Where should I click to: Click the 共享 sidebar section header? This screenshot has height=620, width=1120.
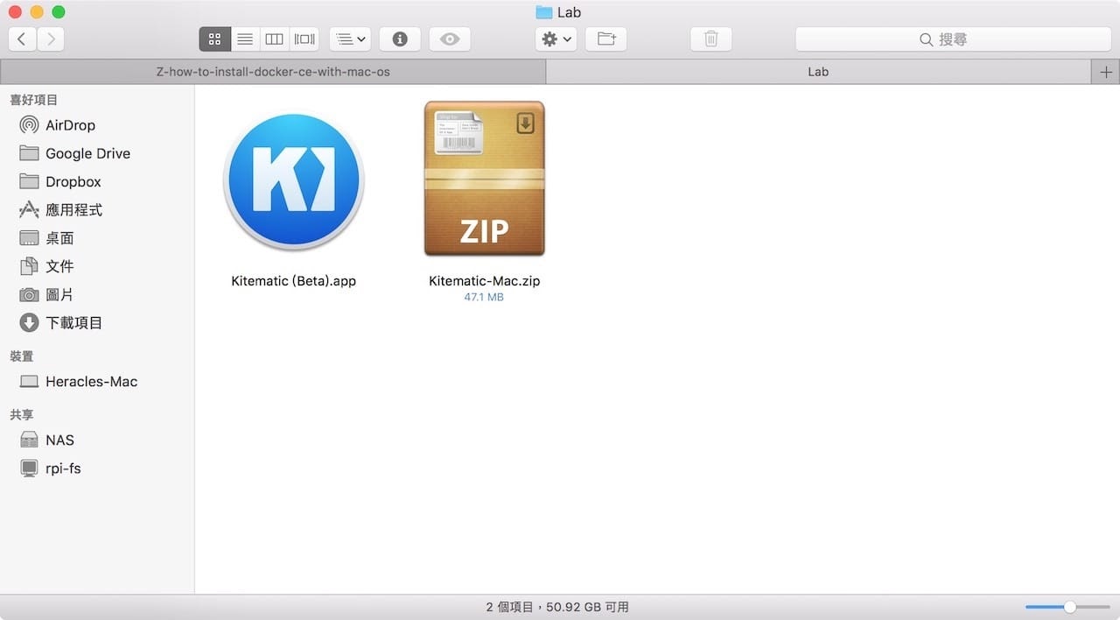[21, 414]
